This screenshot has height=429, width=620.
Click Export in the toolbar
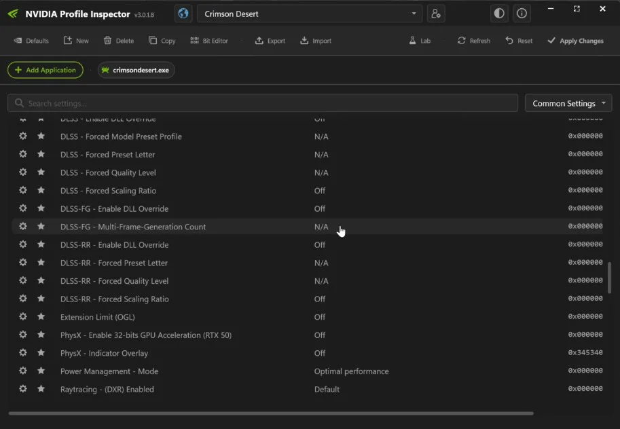pos(270,41)
